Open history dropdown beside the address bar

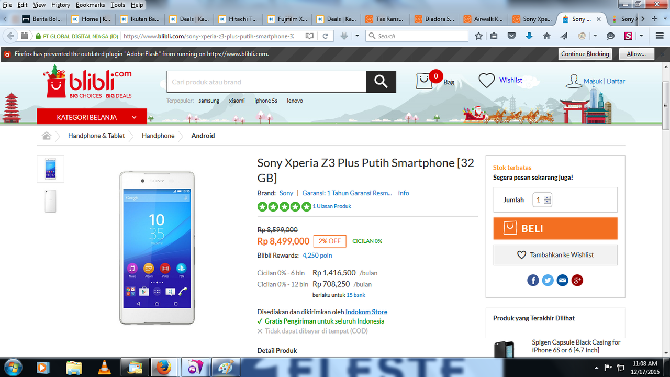tap(358, 36)
